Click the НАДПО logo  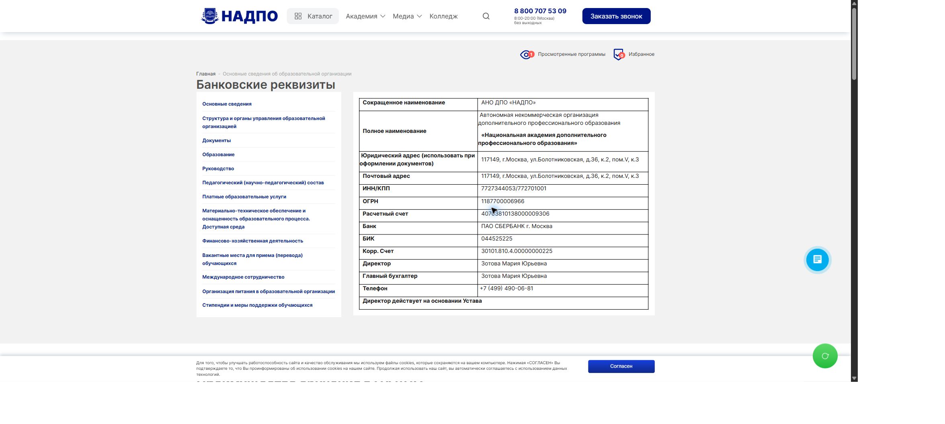239,16
